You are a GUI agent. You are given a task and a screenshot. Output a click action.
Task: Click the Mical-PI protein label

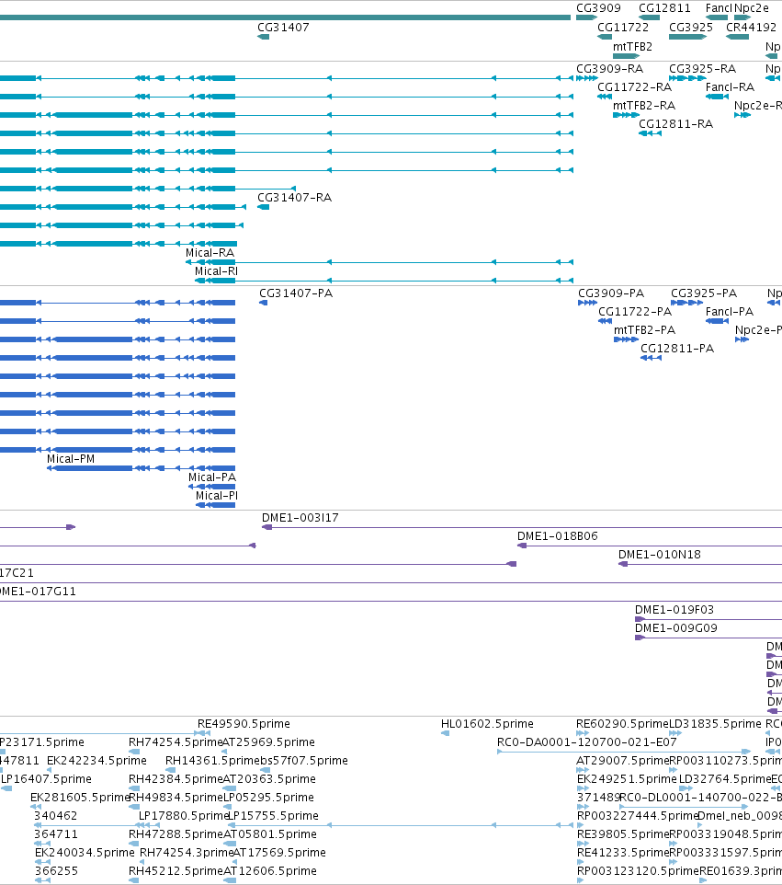(x=217, y=496)
